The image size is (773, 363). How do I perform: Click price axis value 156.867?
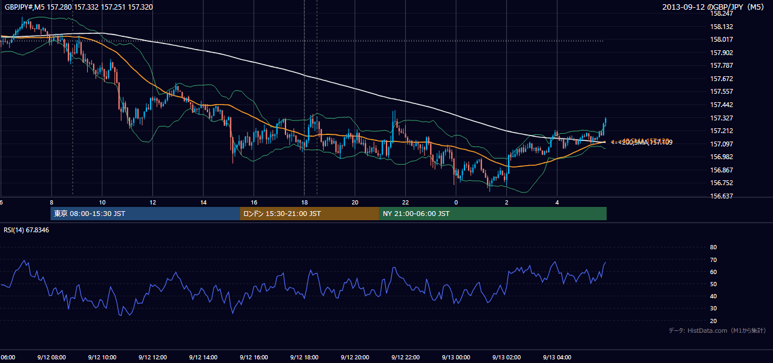pyautogui.click(x=722, y=170)
